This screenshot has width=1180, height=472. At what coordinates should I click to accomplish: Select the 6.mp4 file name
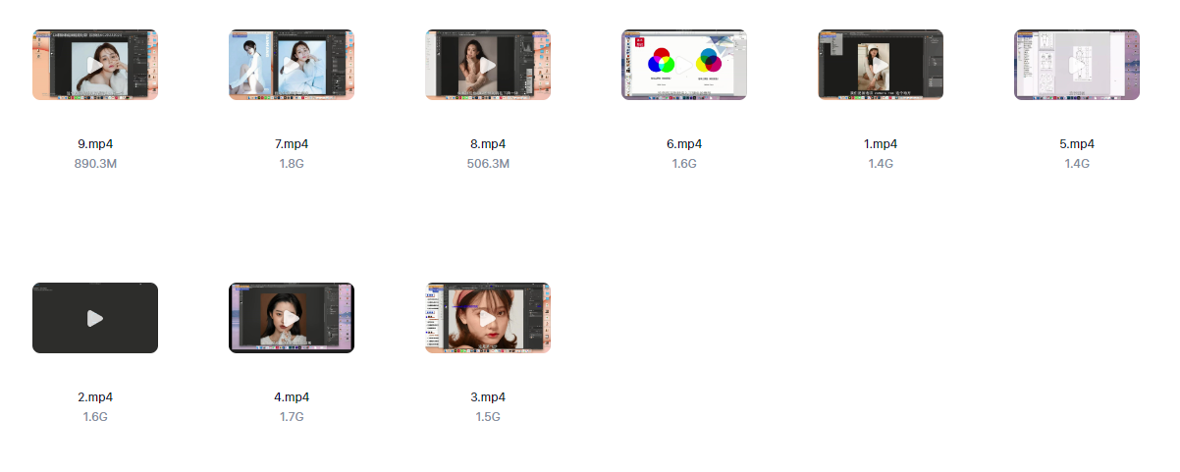(x=684, y=144)
